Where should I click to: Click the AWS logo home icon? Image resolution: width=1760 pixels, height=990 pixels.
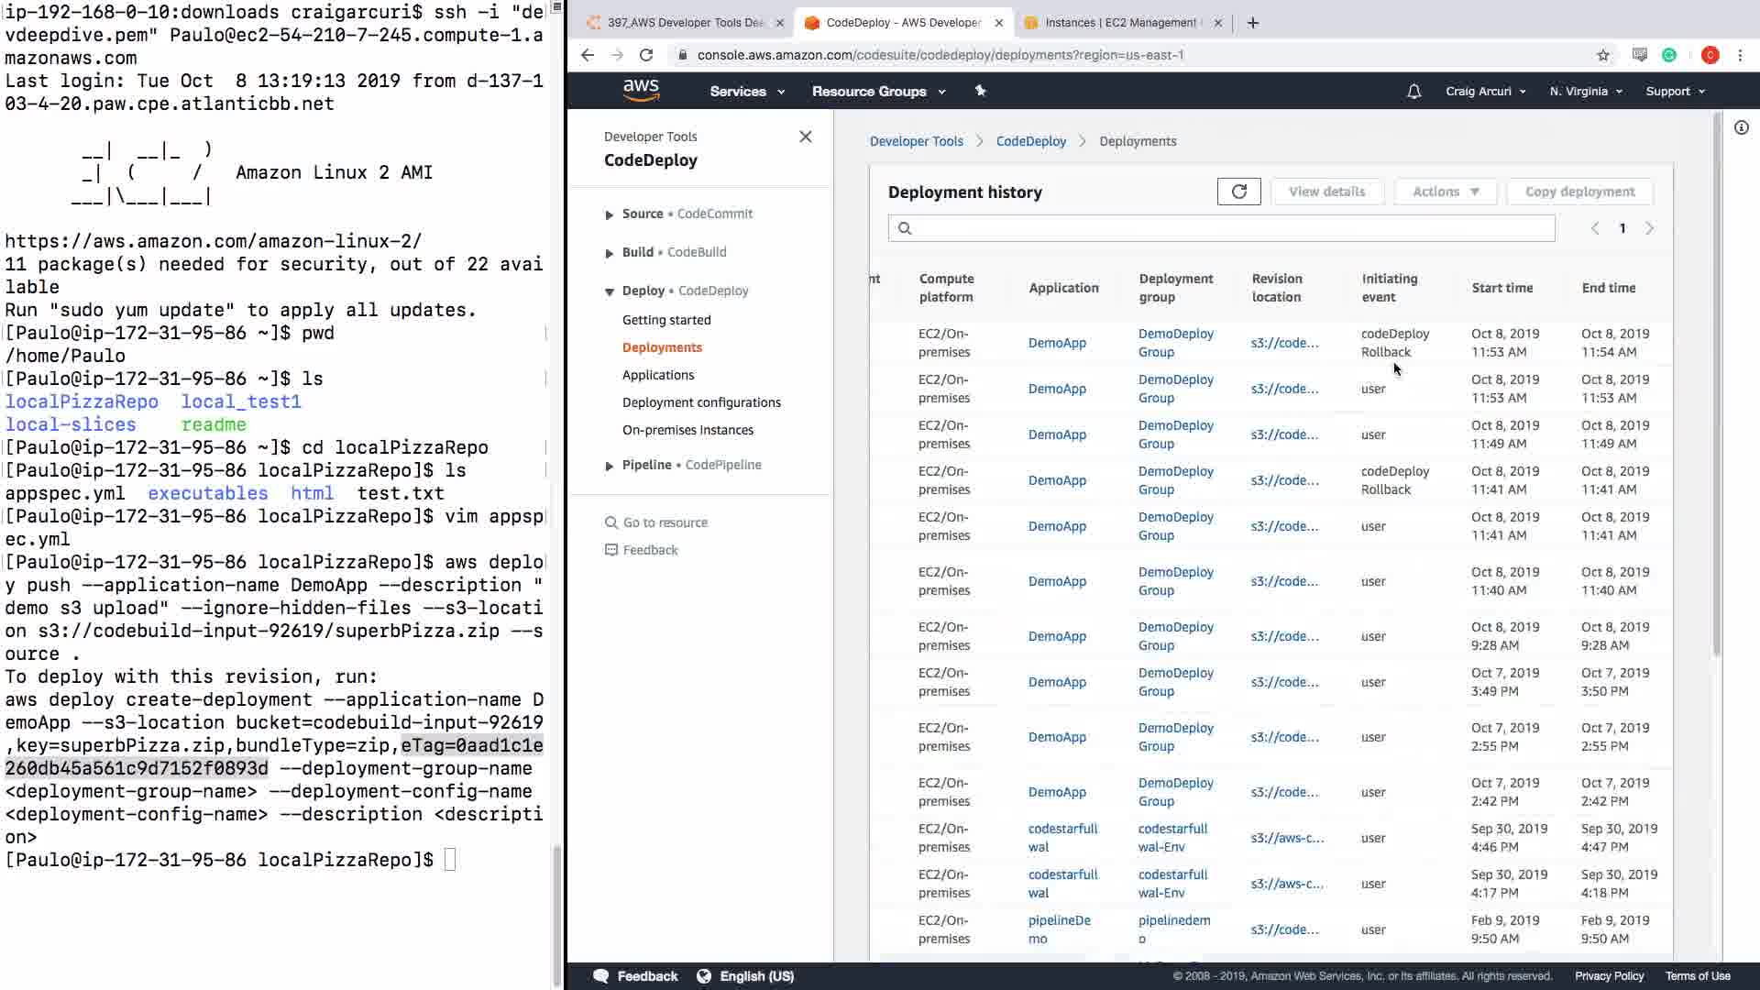pos(641,90)
